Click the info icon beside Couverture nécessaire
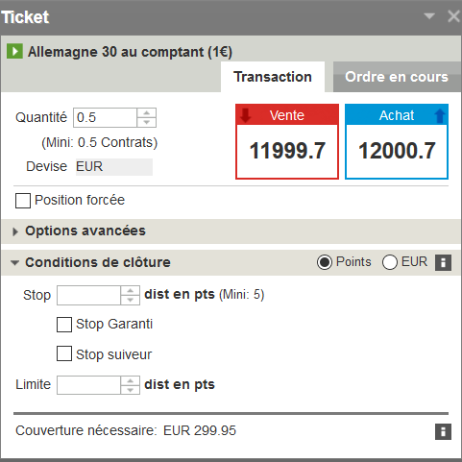The width and height of the screenshot is (462, 462). (x=443, y=431)
